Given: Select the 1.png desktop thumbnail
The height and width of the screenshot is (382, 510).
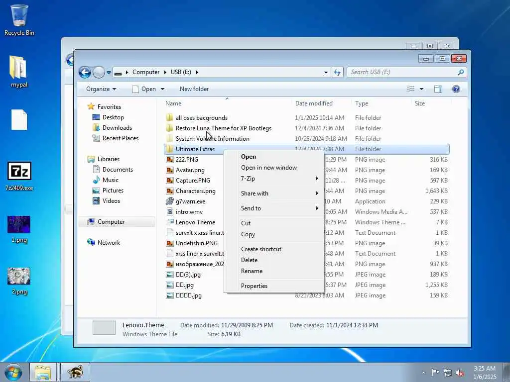Looking at the screenshot, I should (19, 229).
